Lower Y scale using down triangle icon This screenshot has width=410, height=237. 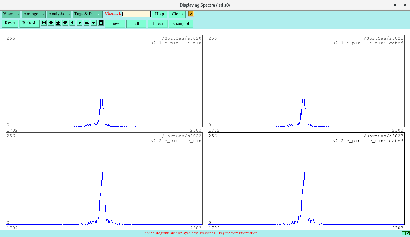coord(93,23)
